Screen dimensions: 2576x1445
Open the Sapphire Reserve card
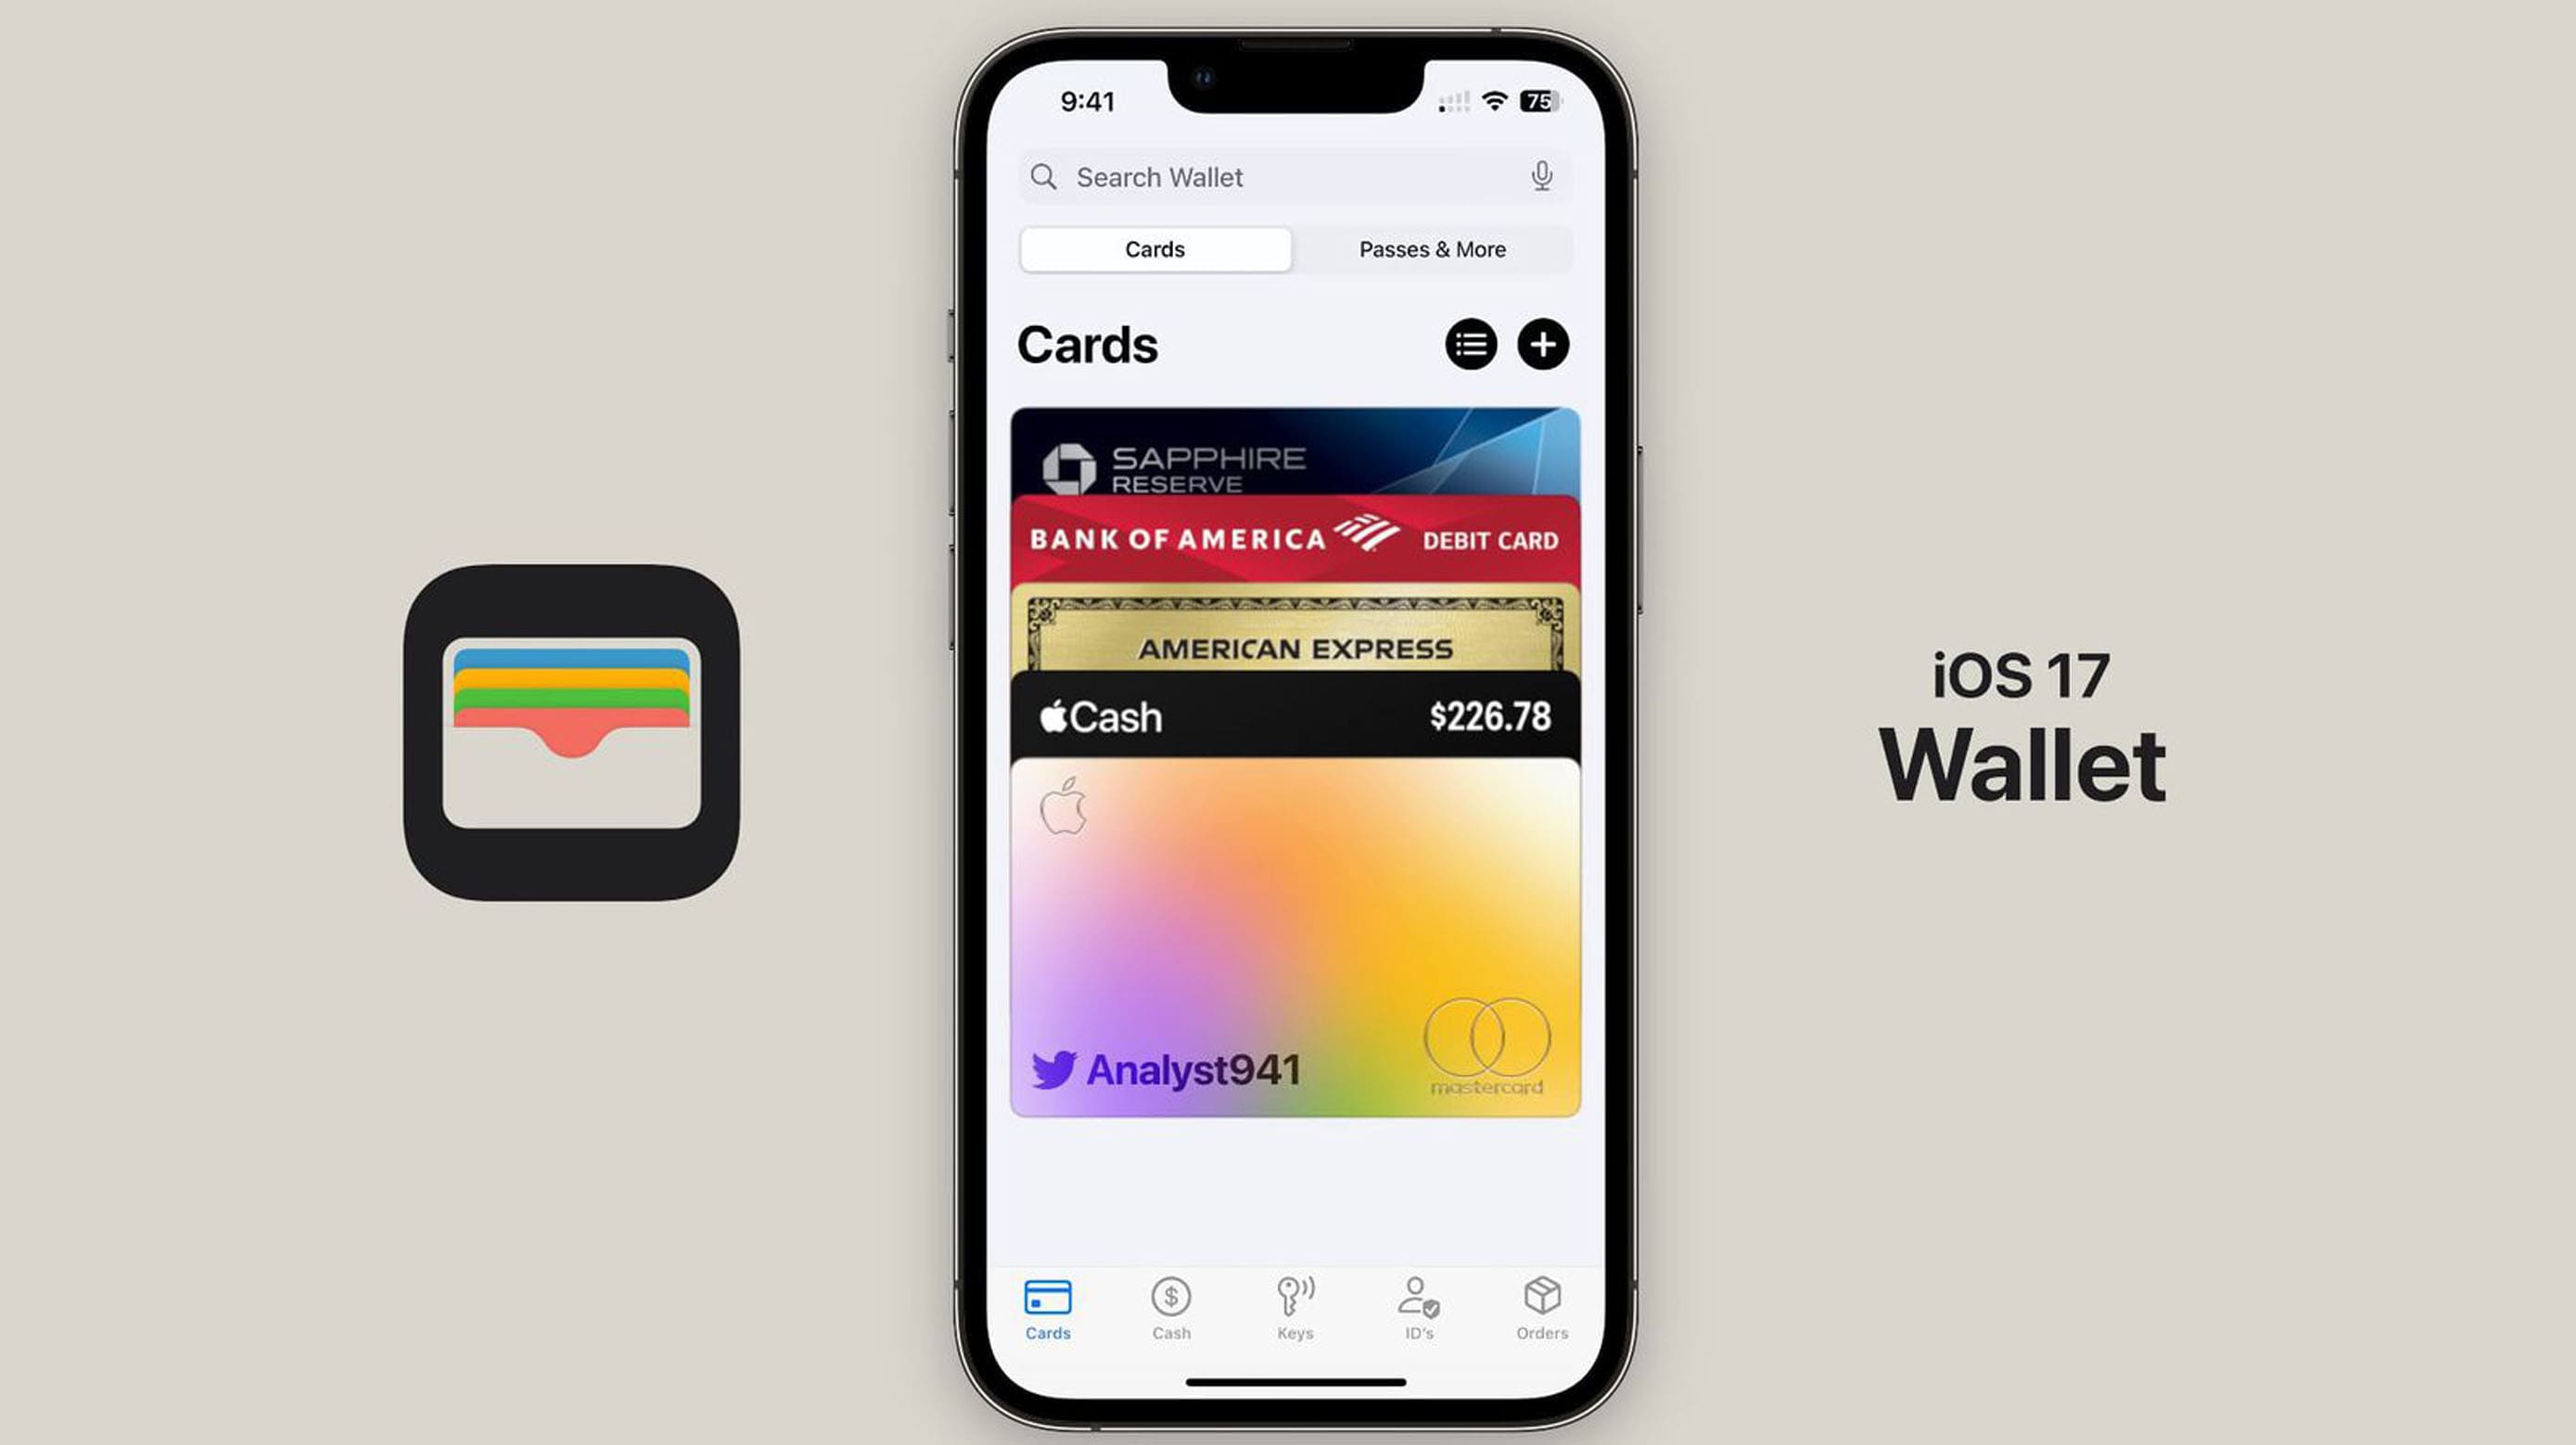click(x=1295, y=456)
